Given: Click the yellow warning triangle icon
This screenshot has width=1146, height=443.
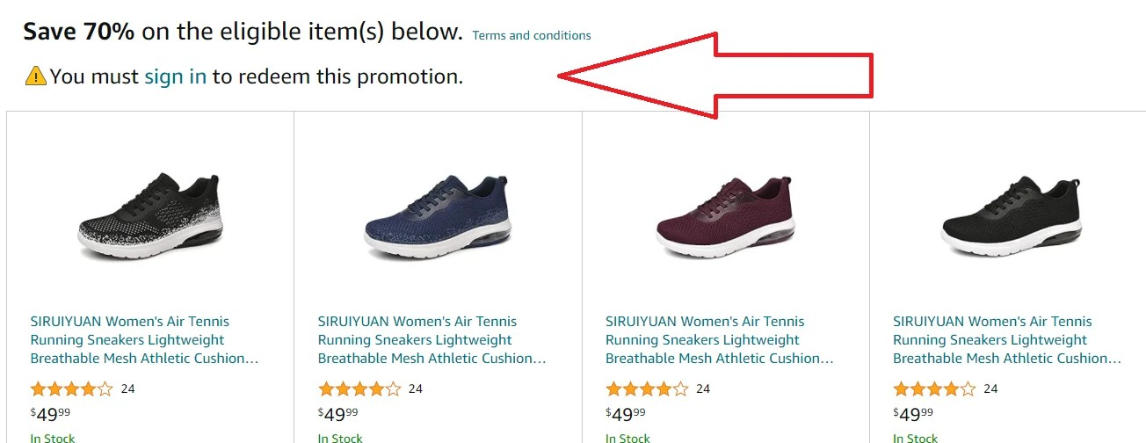Looking at the screenshot, I should (36, 76).
